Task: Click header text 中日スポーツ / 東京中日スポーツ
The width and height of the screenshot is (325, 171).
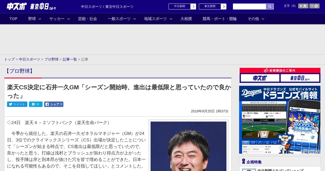Action: point(107,7)
